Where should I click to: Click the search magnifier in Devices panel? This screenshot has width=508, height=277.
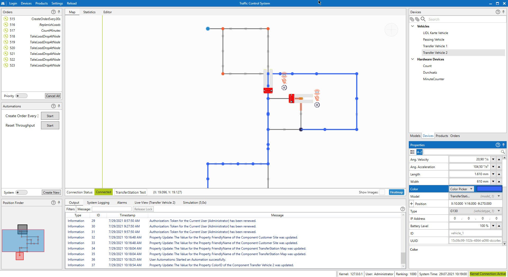423,19
